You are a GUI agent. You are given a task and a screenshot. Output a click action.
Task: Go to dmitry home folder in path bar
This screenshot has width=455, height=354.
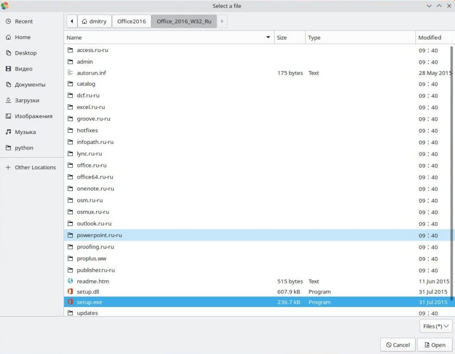tap(94, 21)
